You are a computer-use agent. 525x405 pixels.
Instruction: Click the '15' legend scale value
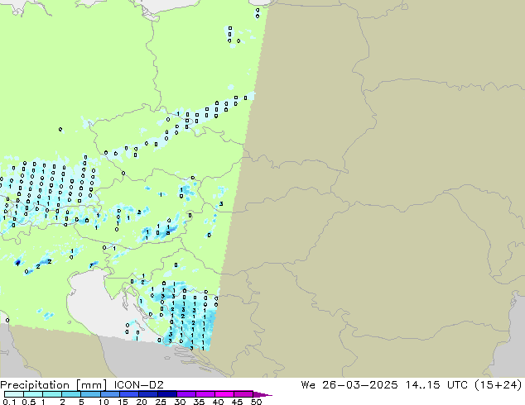(x=123, y=402)
